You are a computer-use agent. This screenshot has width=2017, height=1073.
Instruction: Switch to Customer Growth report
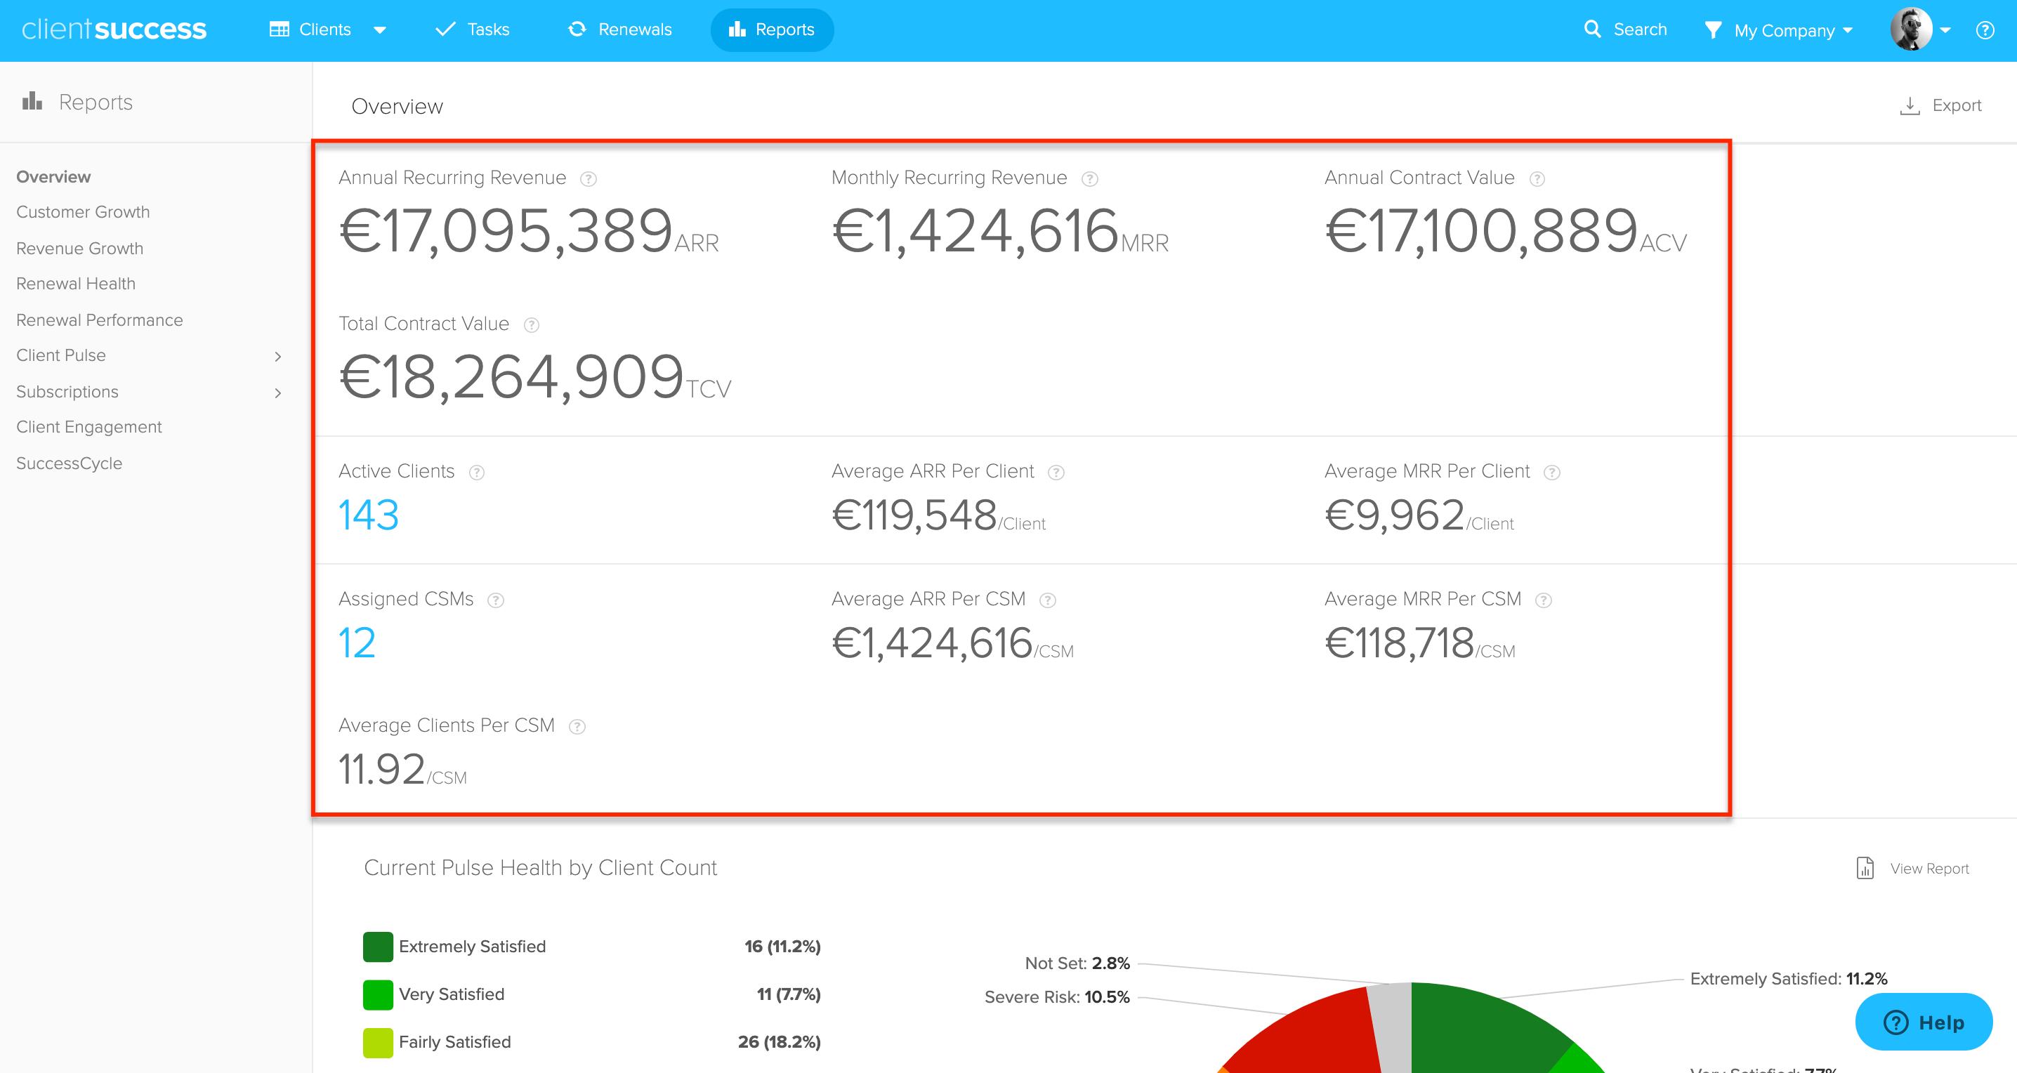83,211
